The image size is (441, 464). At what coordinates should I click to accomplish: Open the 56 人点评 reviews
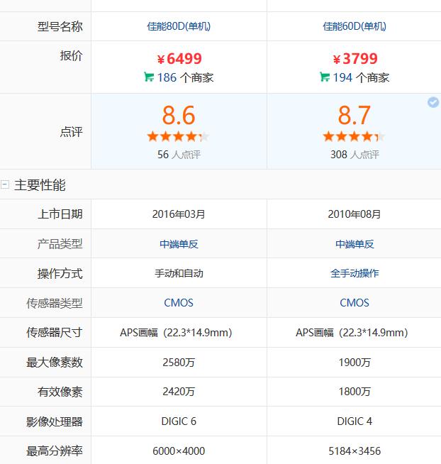(x=179, y=155)
